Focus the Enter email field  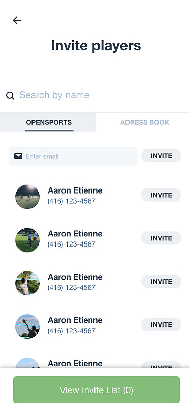(x=73, y=156)
